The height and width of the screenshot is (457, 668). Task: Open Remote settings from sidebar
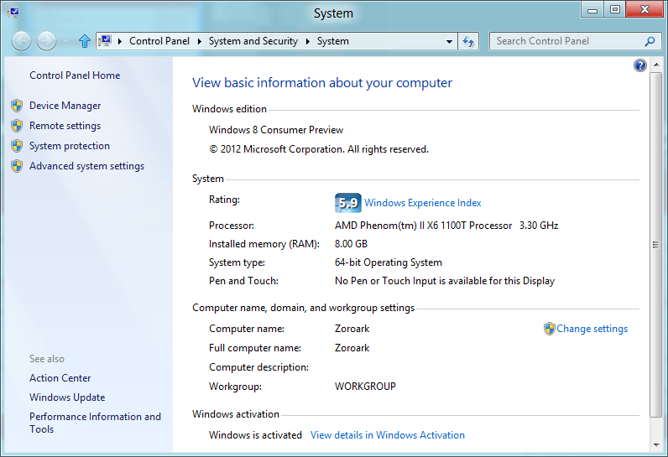click(65, 126)
